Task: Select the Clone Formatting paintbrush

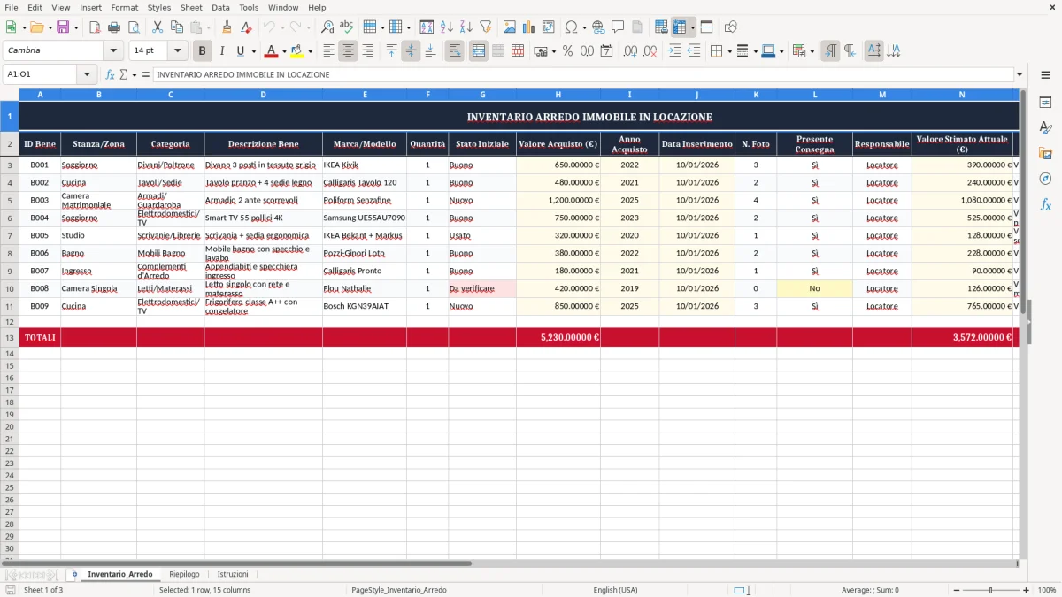Action: 227,27
